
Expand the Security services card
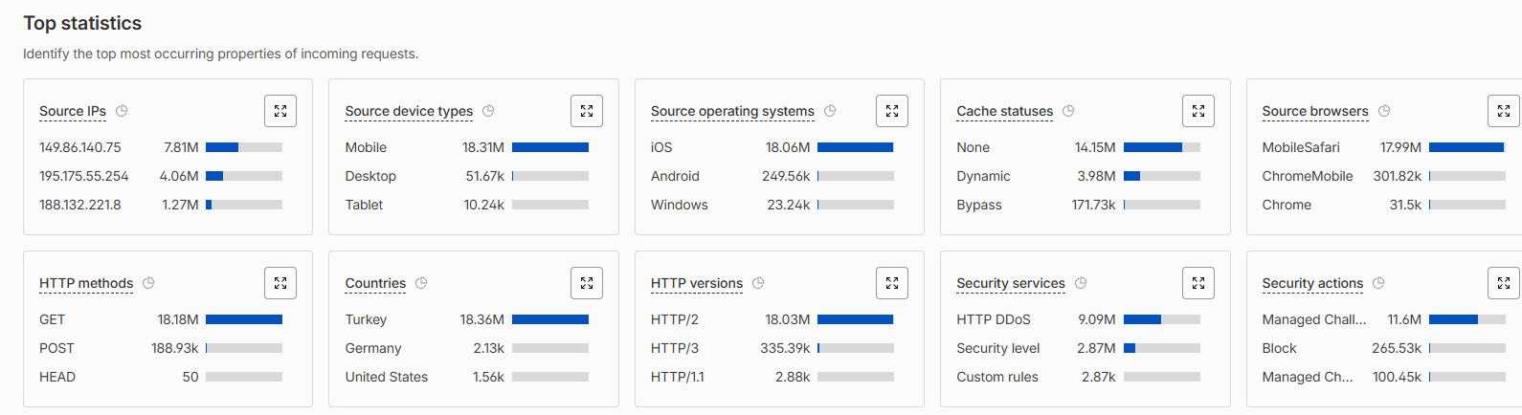point(1198,283)
